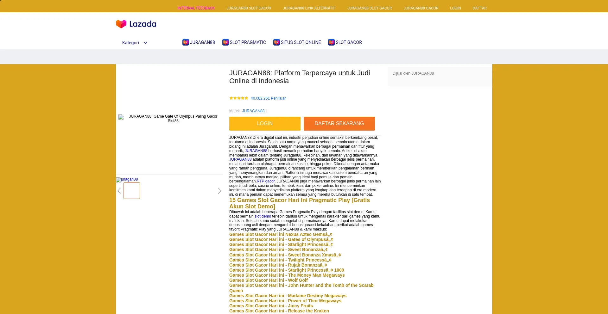Follow the RTP gacor link
The height and width of the screenshot is (314, 608).
coord(266,181)
